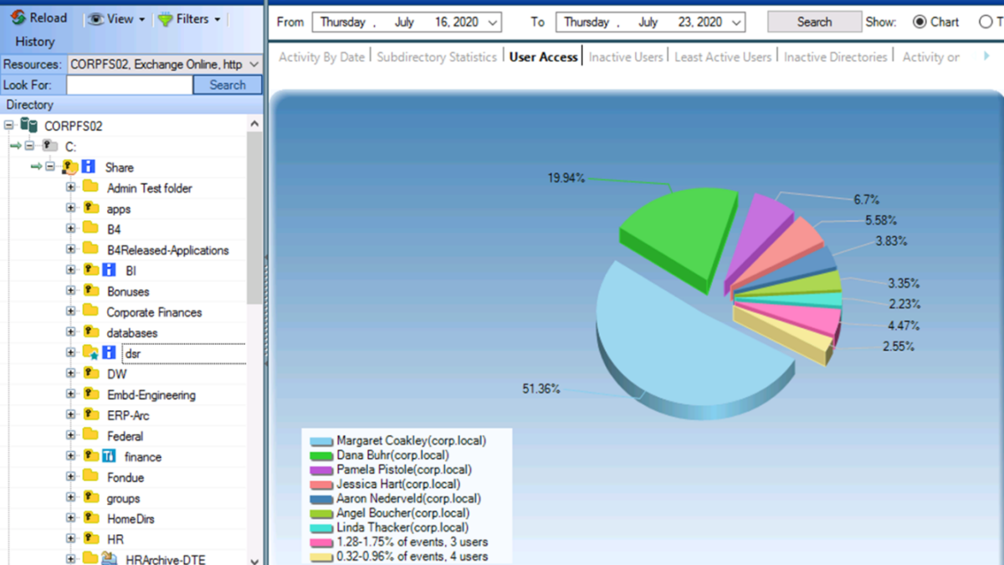Image resolution: width=1004 pixels, height=565 pixels.
Task: Open the From date picker dropdown
Action: (494, 23)
